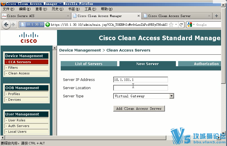Click horizontal scrollbar left arrow
This screenshot has width=227, height=146.
tap(3, 138)
